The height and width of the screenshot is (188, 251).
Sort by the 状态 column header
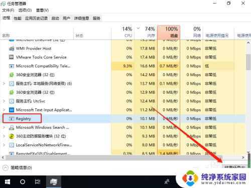(92, 32)
